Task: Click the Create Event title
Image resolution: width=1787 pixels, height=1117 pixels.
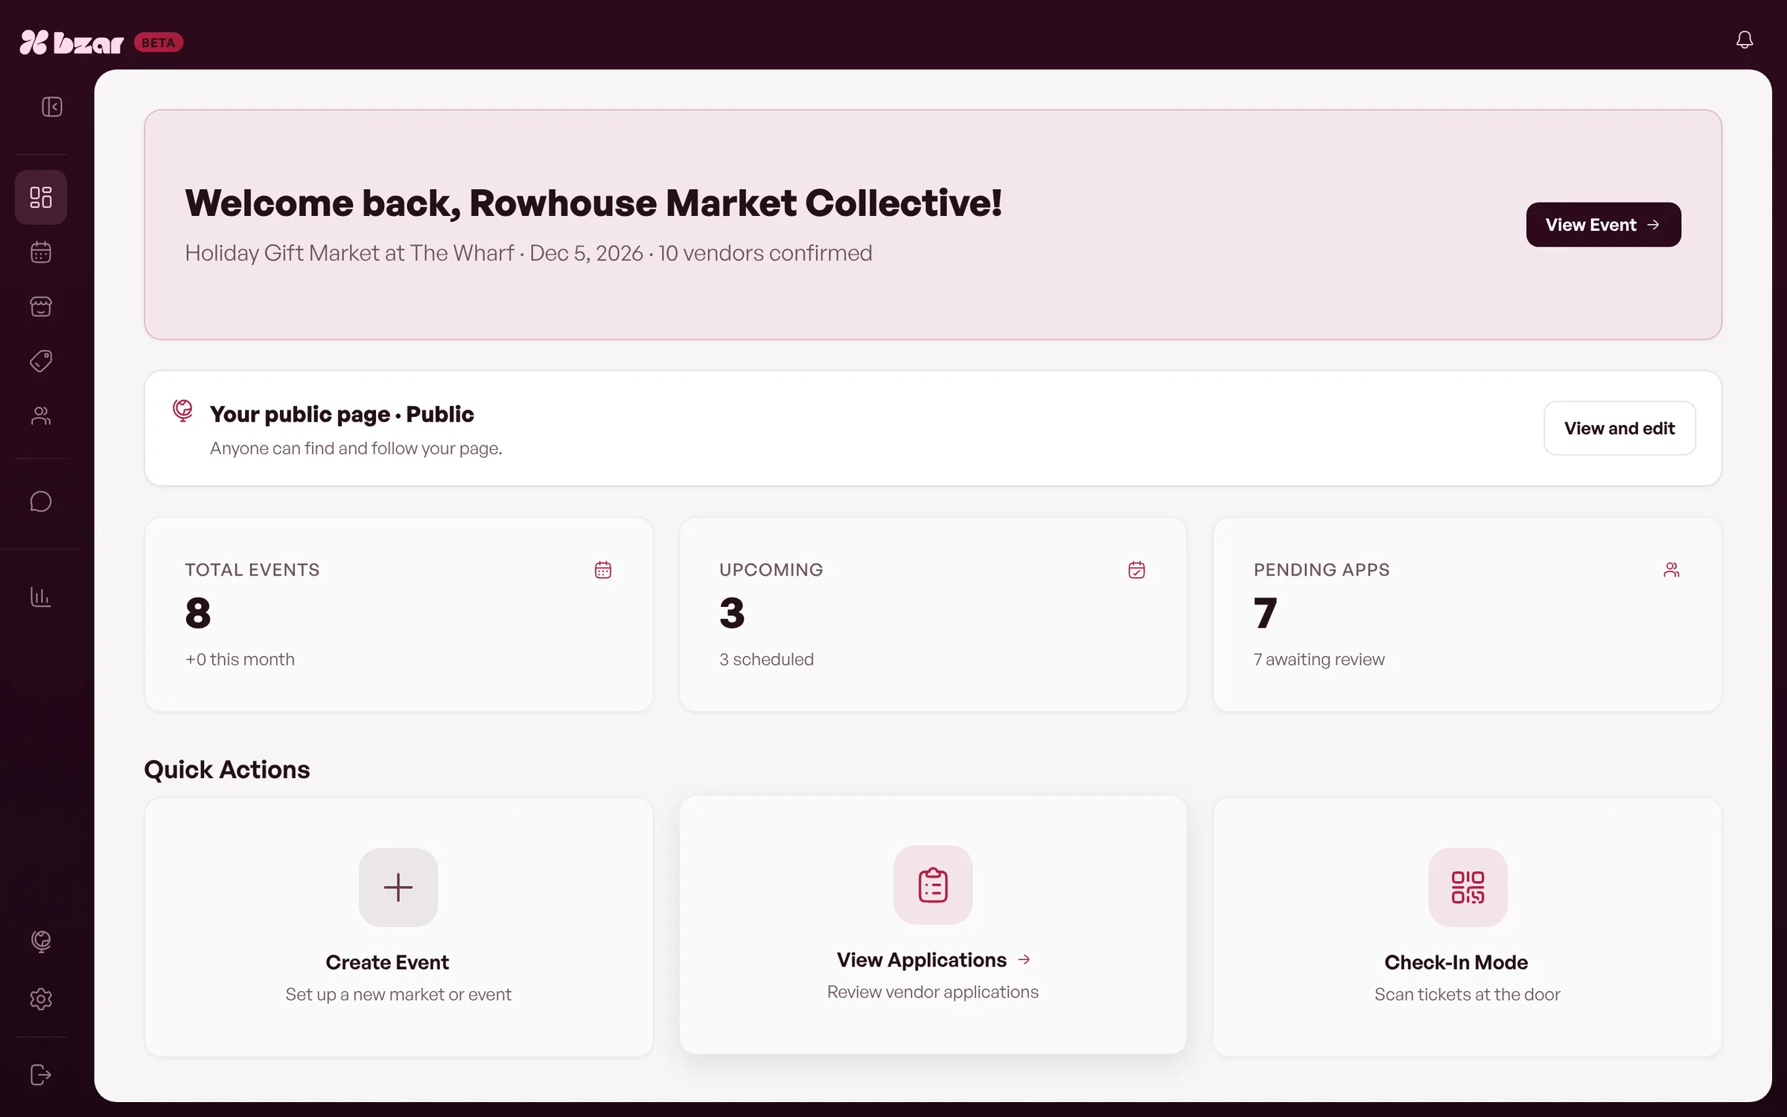Action: point(387,962)
